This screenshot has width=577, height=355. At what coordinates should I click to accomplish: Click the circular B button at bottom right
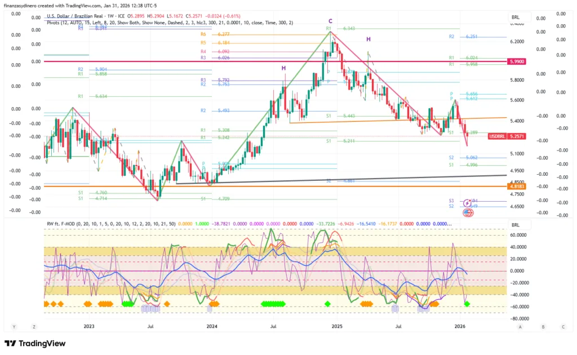point(542,326)
